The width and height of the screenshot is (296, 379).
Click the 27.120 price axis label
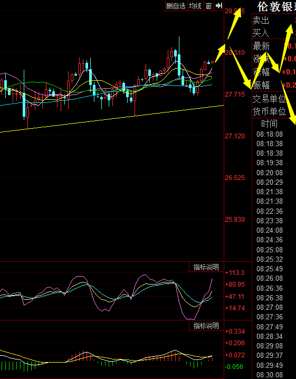pyautogui.click(x=235, y=136)
